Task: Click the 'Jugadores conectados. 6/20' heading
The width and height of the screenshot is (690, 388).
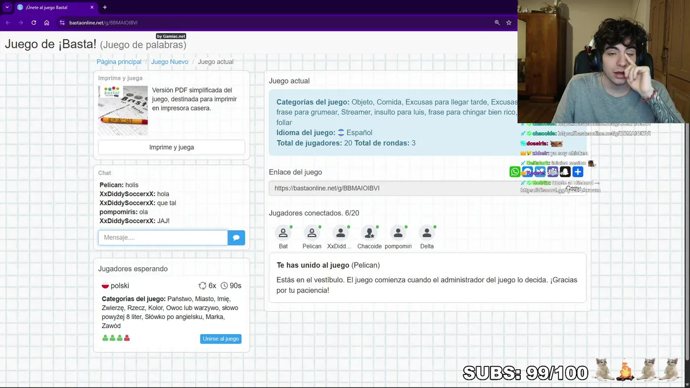Action: point(314,213)
